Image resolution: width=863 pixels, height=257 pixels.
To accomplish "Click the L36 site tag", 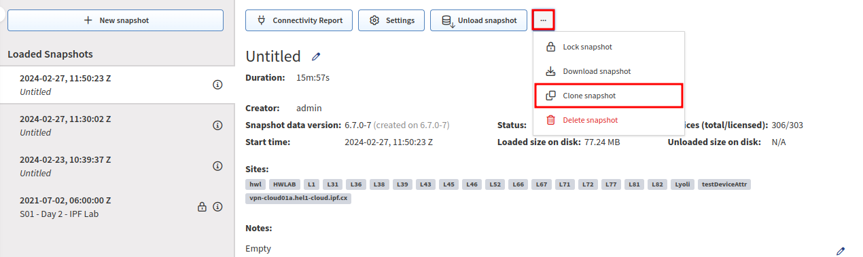I will [x=355, y=184].
